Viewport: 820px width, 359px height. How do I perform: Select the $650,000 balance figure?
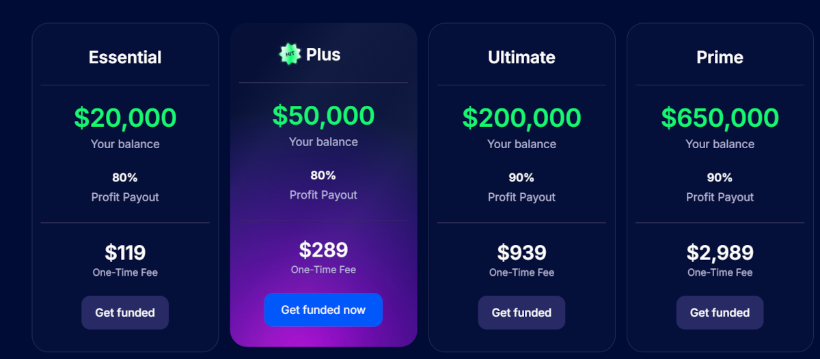(x=720, y=118)
